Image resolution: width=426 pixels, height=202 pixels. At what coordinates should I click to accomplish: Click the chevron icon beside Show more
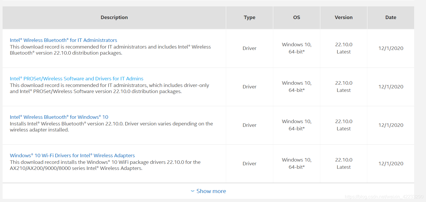pyautogui.click(x=193, y=191)
